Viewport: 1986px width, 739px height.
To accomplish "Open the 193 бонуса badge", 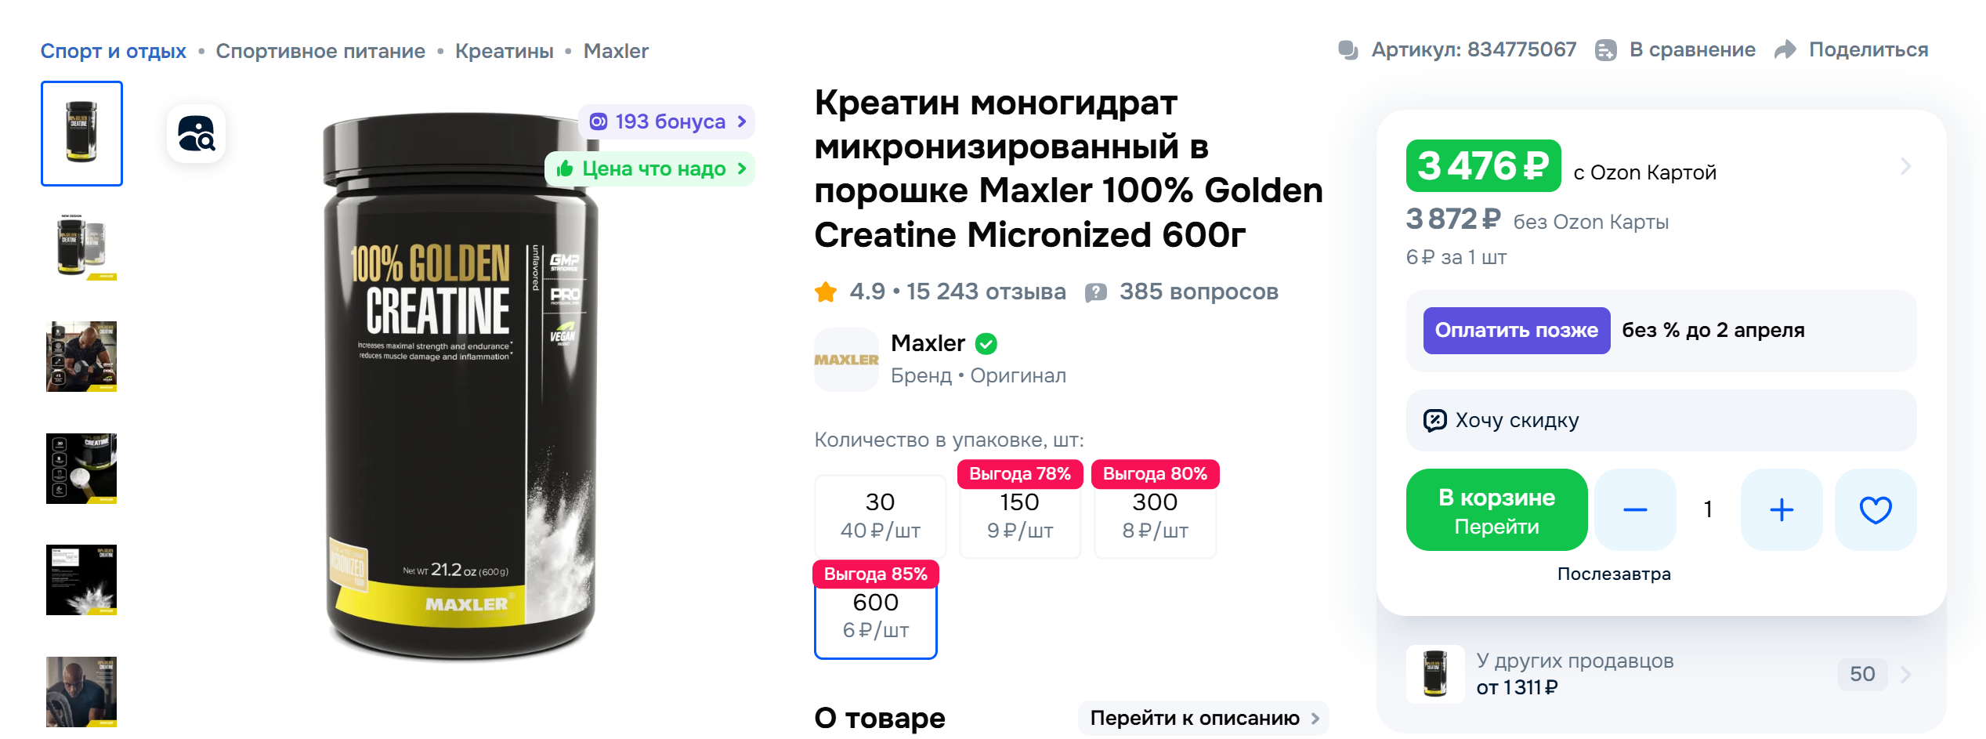I will 667,121.
